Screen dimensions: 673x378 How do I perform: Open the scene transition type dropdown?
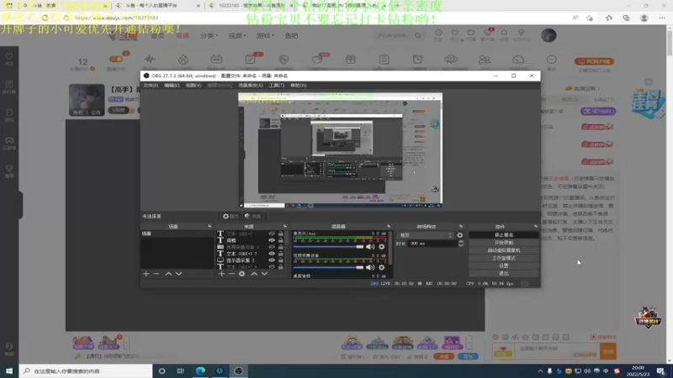(x=426, y=235)
